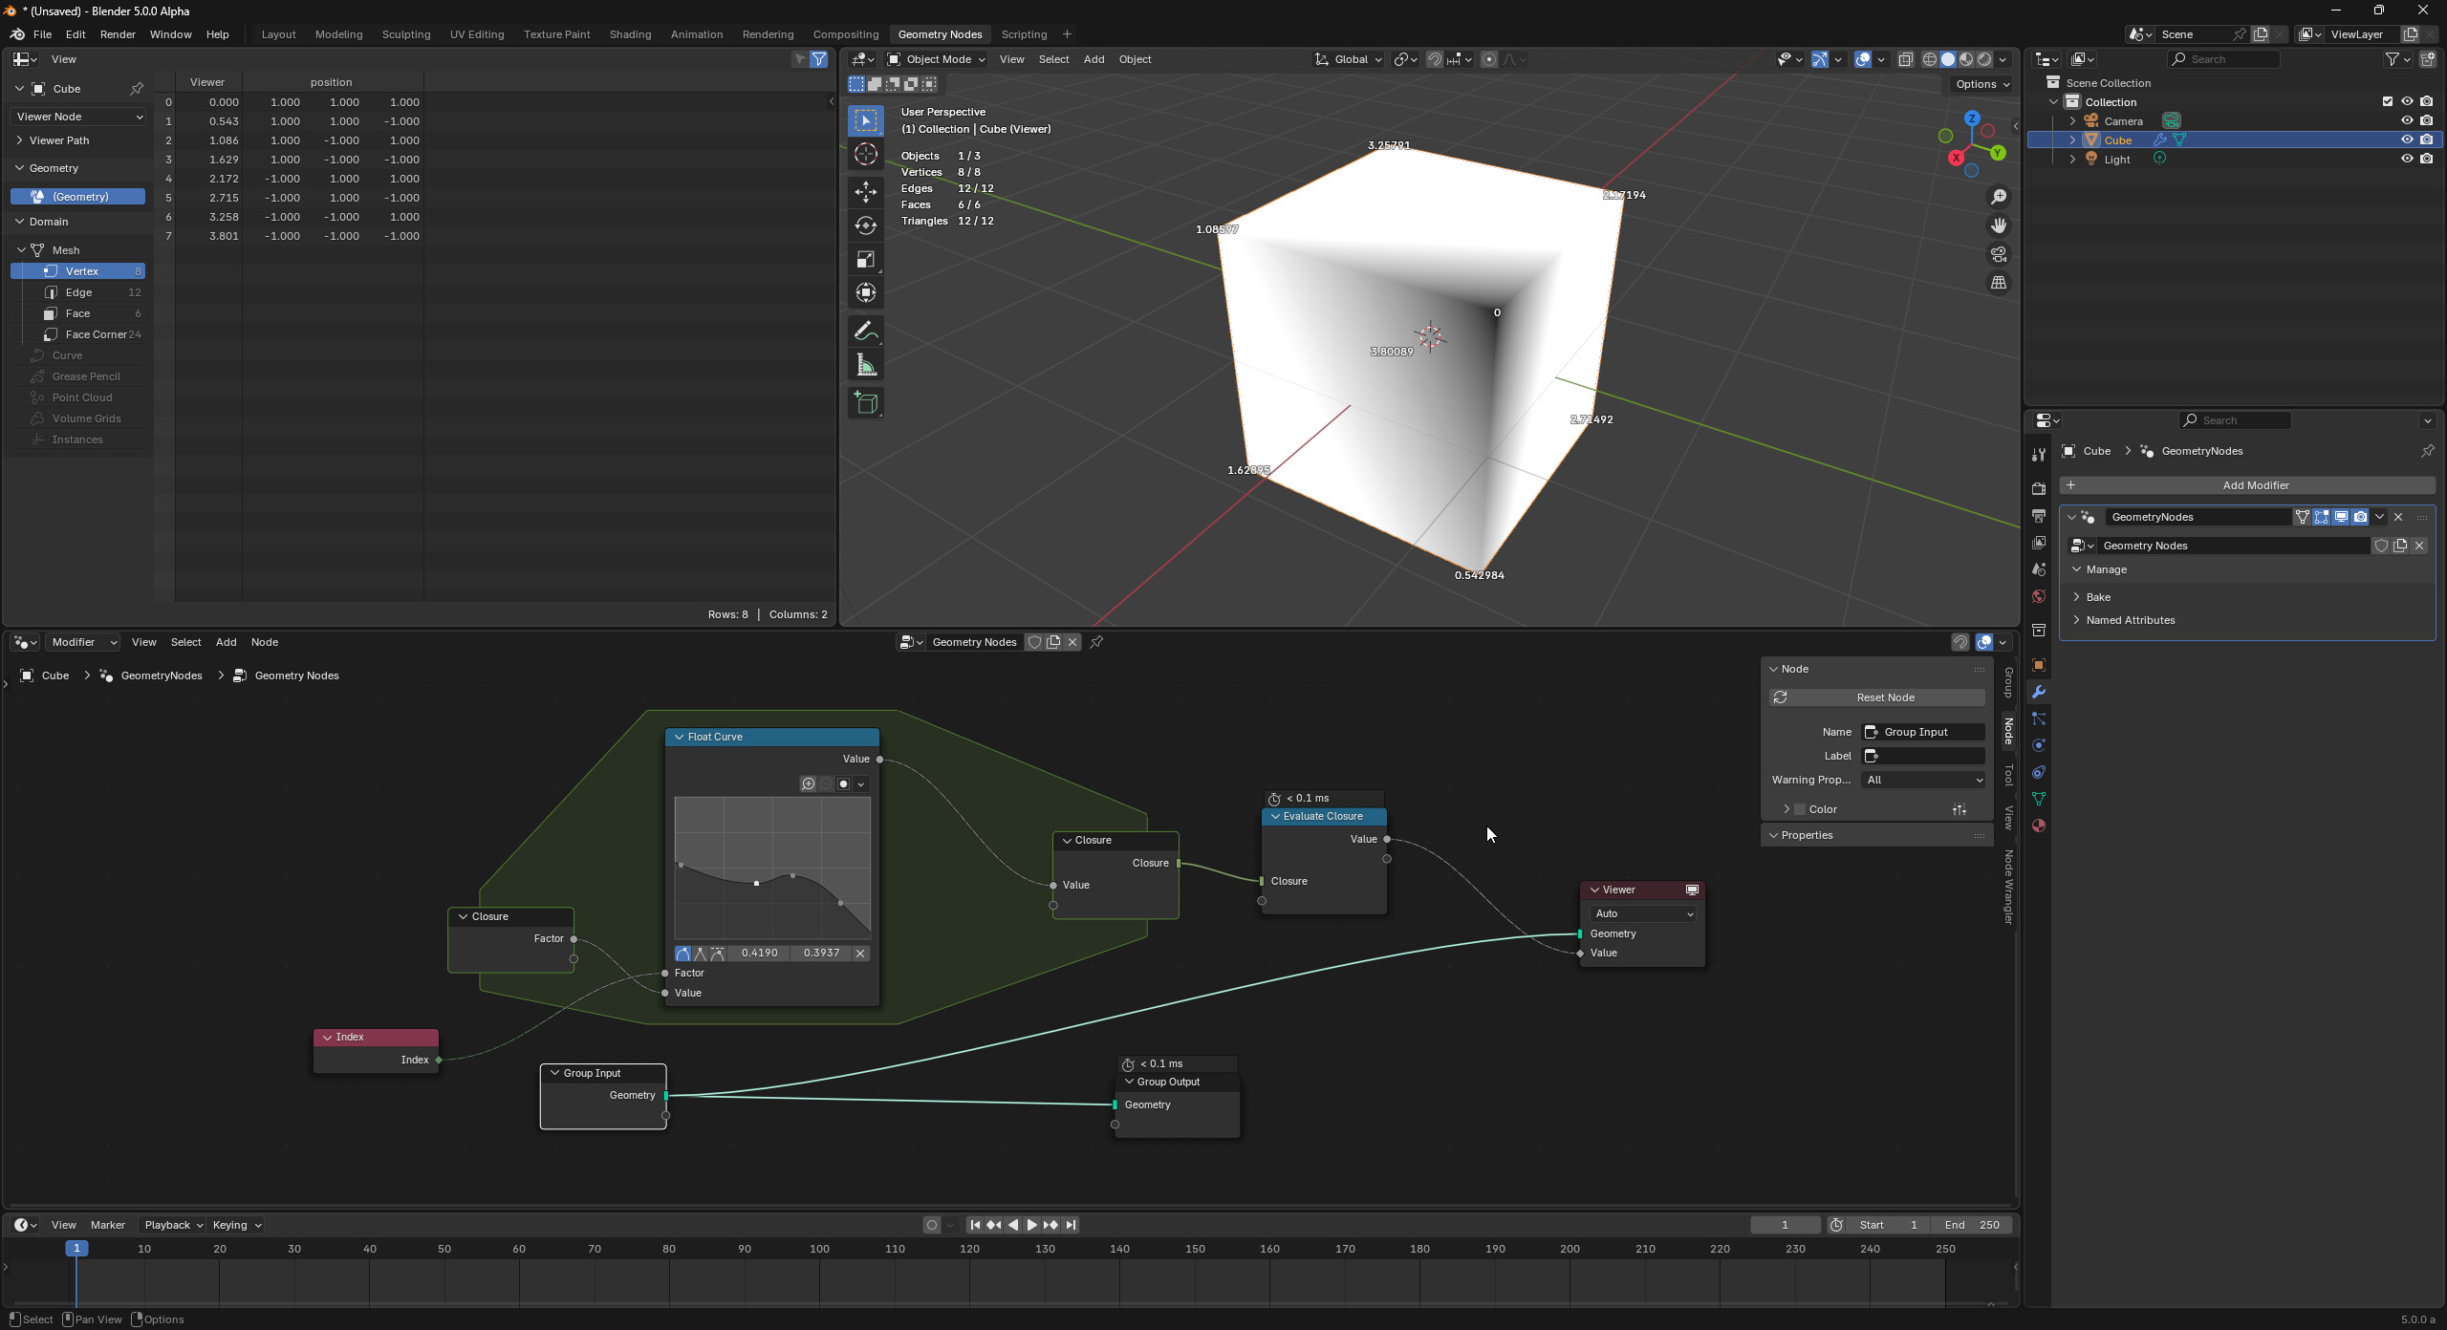Click the Add Modifier button
2447x1330 pixels.
click(x=2246, y=485)
